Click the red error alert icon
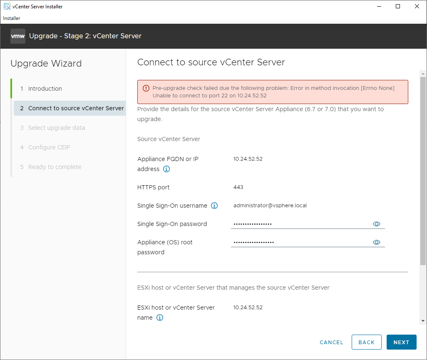The image size is (427, 360). pos(146,88)
